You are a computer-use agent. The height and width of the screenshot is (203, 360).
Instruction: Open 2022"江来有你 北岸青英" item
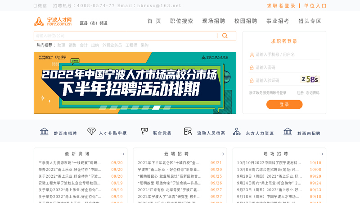coord(169,190)
